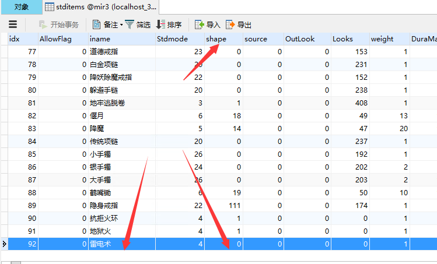Viewport: 437px width, 264px height.
Task: Click the shape column header
Action: (x=222, y=39)
